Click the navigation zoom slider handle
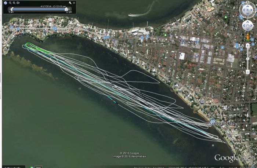Screen dimensions: 257x168 click(x=247, y=58)
